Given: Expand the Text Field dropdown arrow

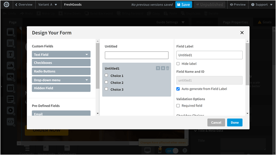Looking at the screenshot, I should pyautogui.click(x=86, y=54).
